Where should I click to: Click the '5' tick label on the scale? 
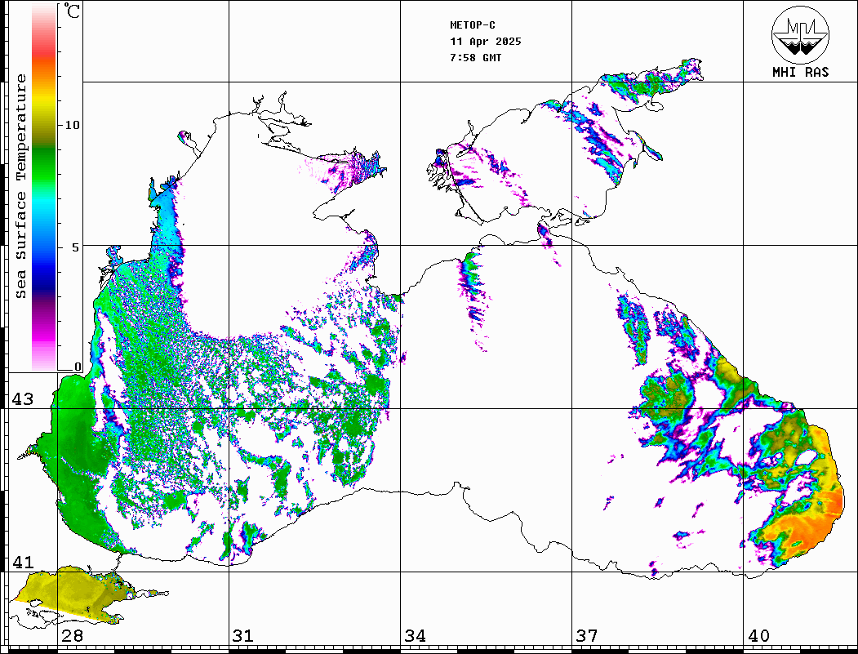[x=75, y=247]
